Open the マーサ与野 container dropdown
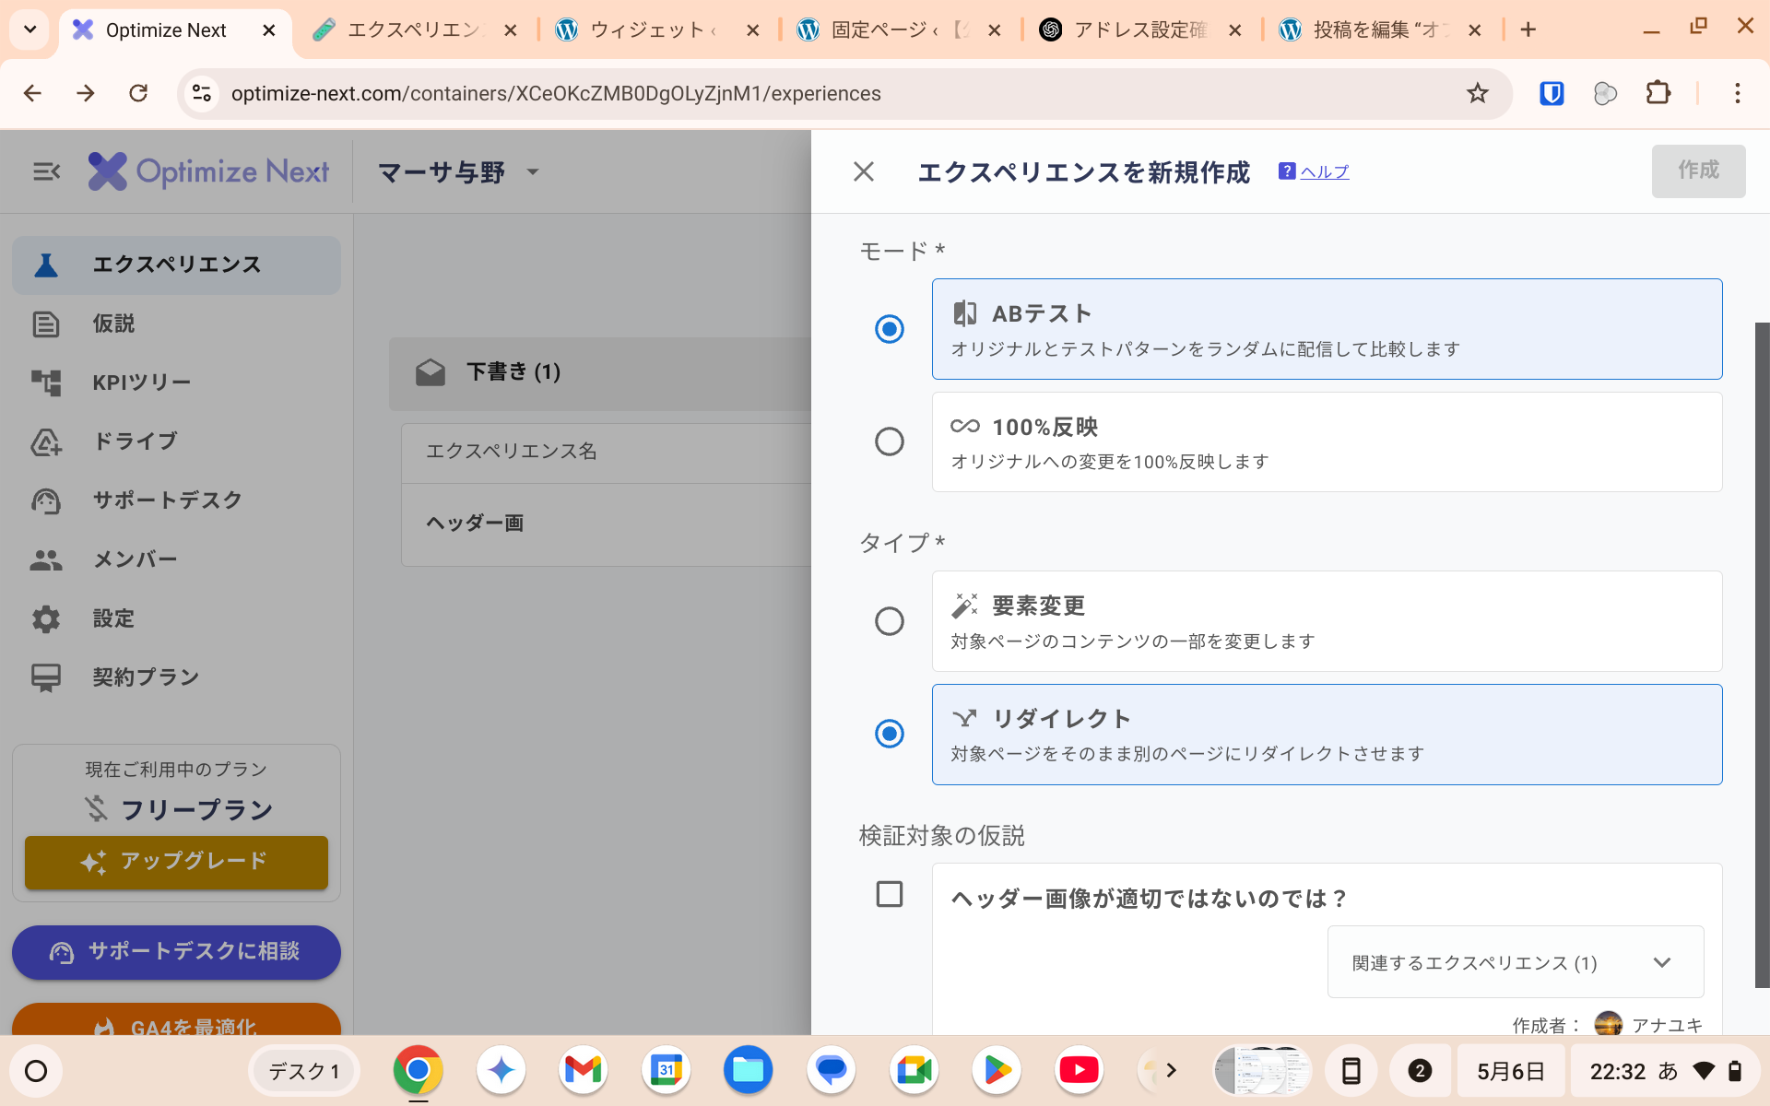 pyautogui.click(x=458, y=172)
